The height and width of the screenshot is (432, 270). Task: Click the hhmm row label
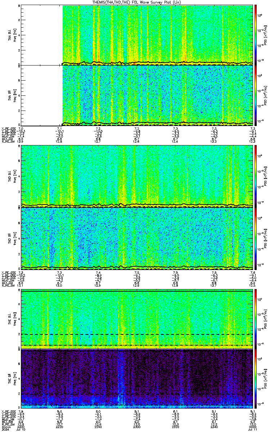tap(6, 427)
